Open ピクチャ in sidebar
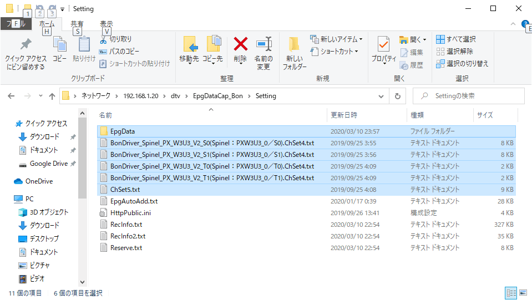 [34, 266]
